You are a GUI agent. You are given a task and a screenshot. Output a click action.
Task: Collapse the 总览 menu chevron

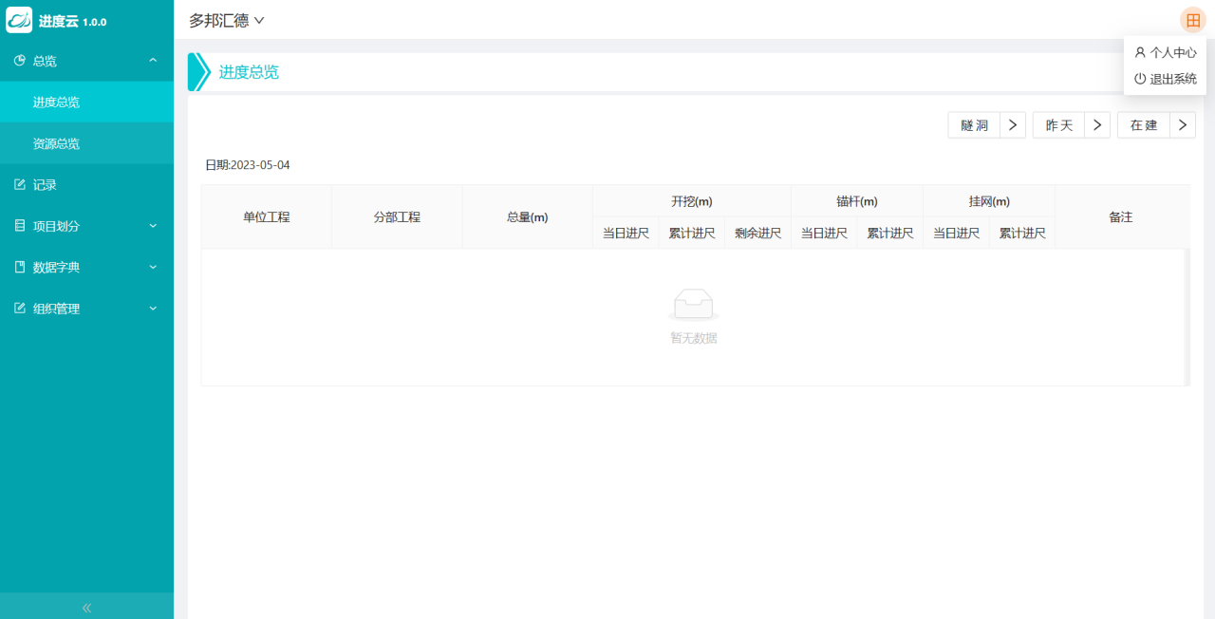coord(153,61)
